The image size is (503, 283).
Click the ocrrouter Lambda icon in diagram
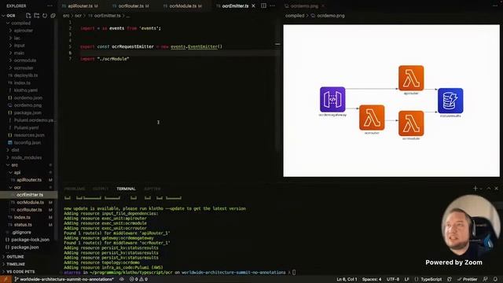372,117
